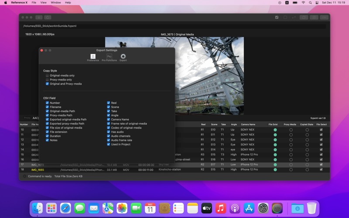Toggle the Notes CSV field
349x218 pixels.
[47, 140]
